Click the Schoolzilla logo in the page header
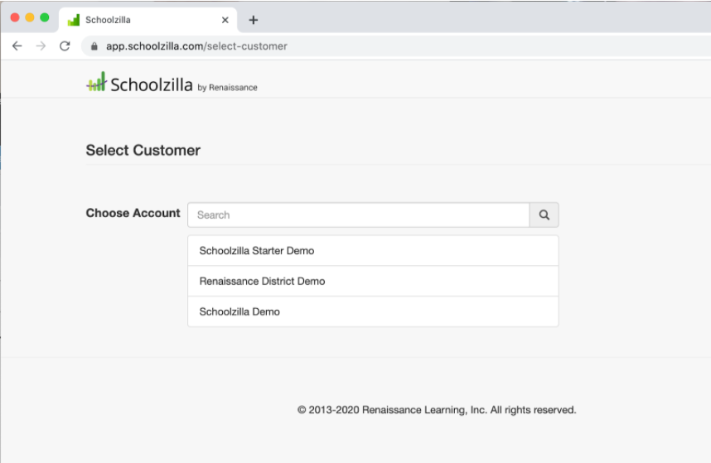 tap(140, 84)
